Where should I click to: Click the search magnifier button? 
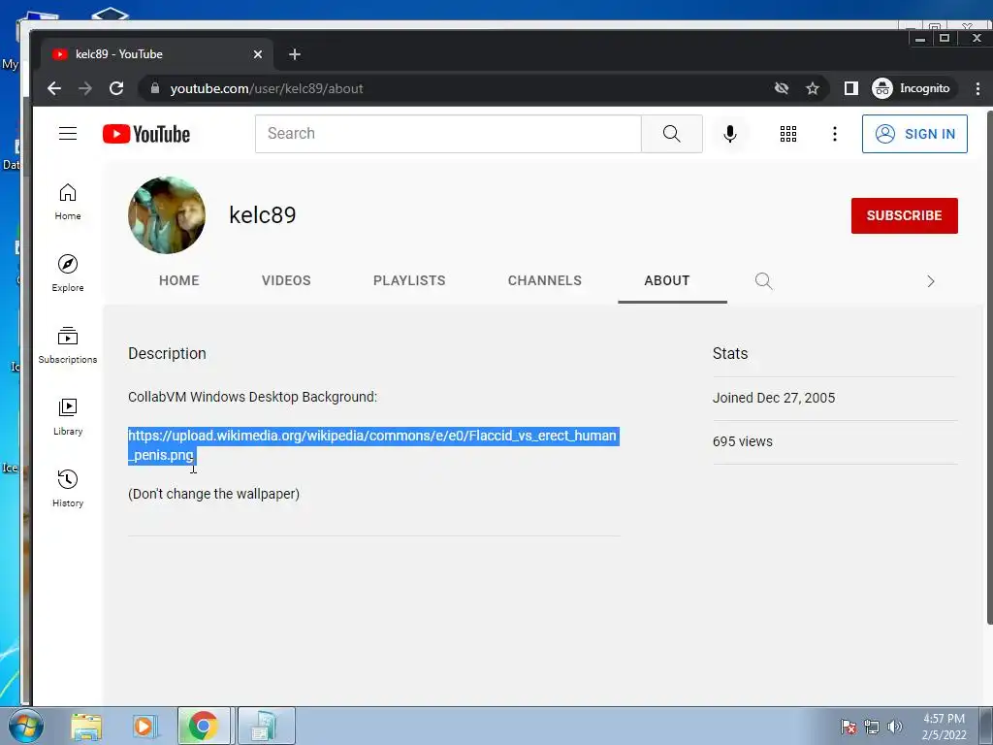671,134
